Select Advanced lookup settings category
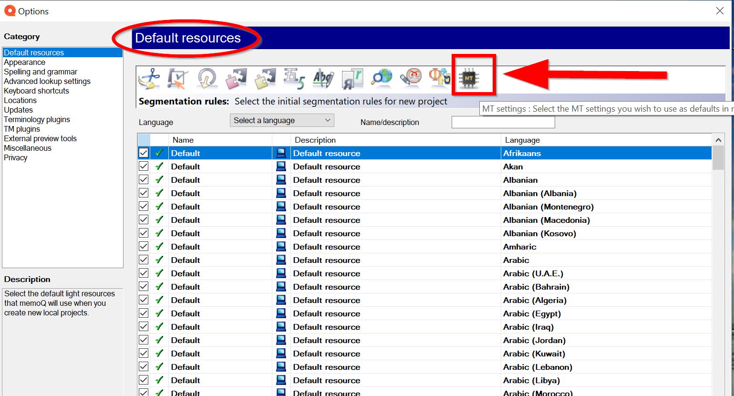Screen dimensions: 734x396 tap(47, 81)
